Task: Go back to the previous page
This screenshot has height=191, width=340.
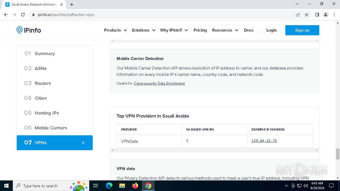Action: tap(6, 15)
